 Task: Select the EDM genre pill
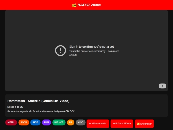pos(46,122)
